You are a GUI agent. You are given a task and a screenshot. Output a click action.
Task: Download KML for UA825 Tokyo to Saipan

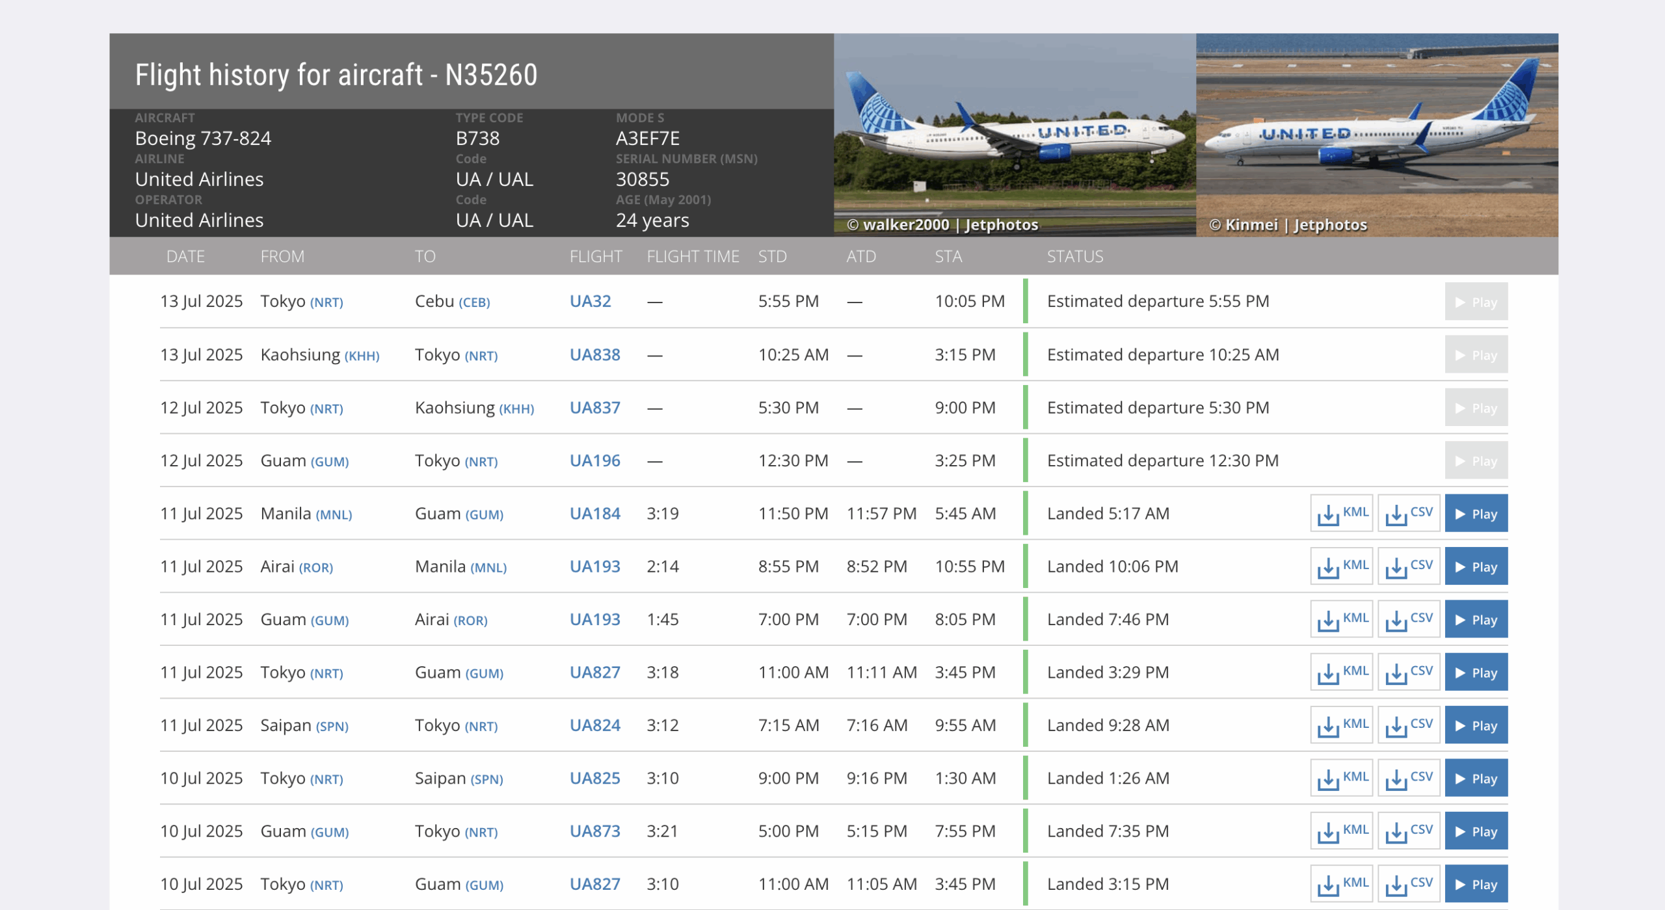[1341, 778]
